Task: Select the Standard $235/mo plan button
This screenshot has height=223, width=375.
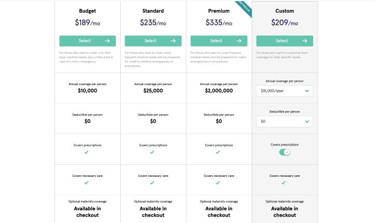Action: [x=153, y=41]
